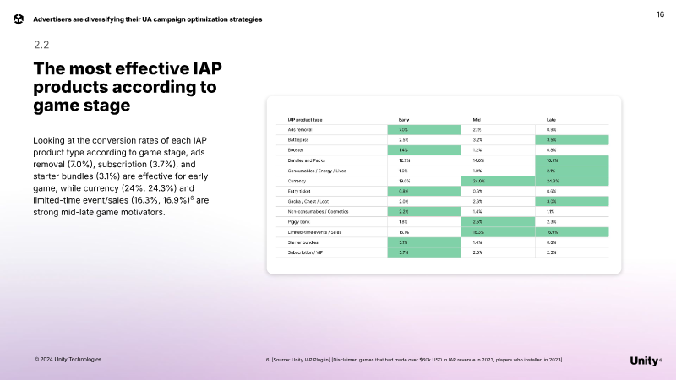
Task: Click the '© 2024 Unity Technologies' copyright text
Action: click(x=68, y=360)
